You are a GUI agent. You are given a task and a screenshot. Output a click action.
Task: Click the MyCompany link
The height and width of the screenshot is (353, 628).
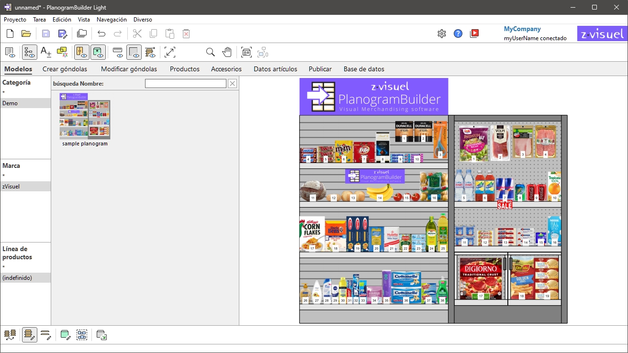click(x=522, y=29)
